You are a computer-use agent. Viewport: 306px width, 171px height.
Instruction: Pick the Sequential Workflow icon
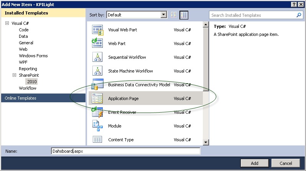97,57
